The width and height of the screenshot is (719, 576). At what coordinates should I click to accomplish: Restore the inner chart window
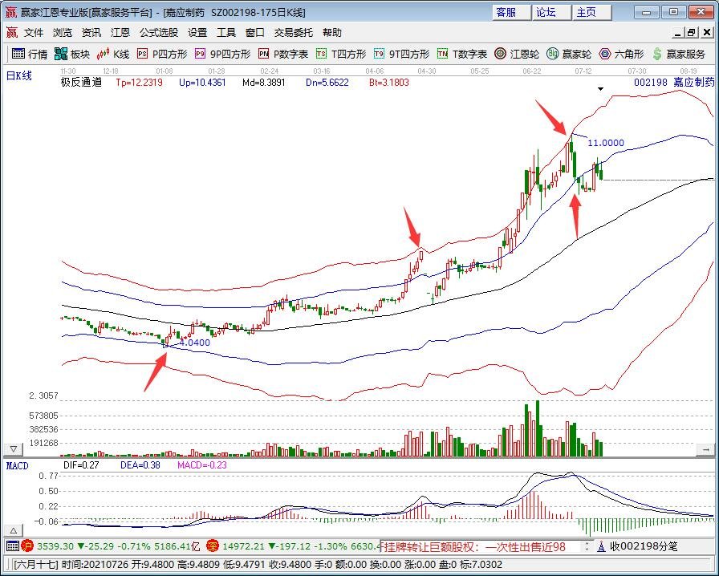point(692,33)
